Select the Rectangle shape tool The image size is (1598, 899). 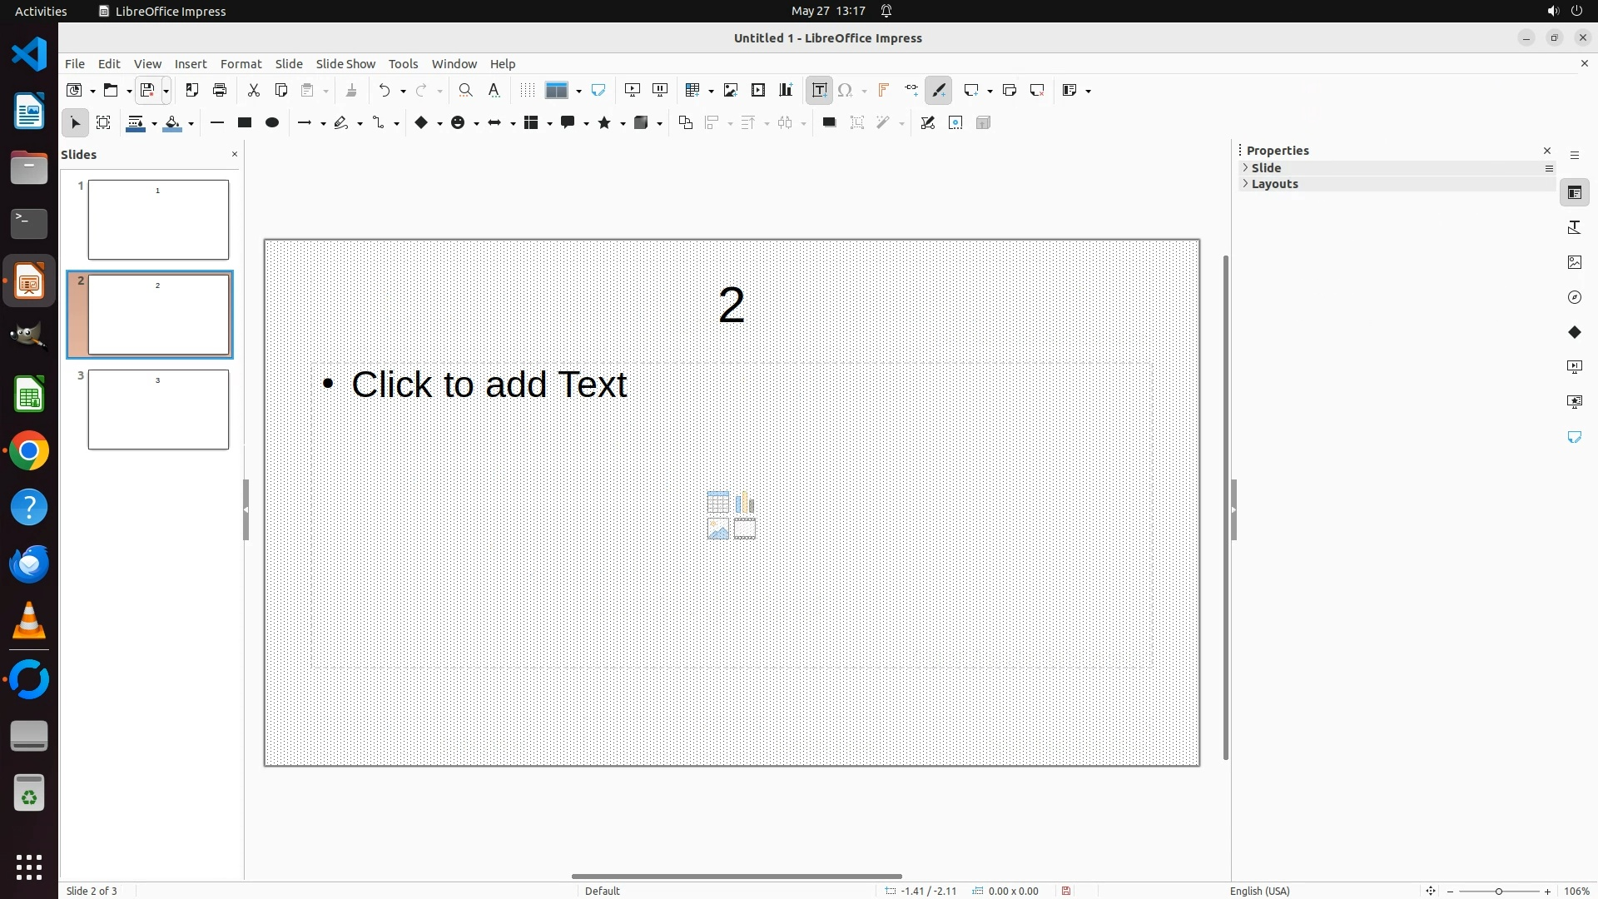pos(245,122)
